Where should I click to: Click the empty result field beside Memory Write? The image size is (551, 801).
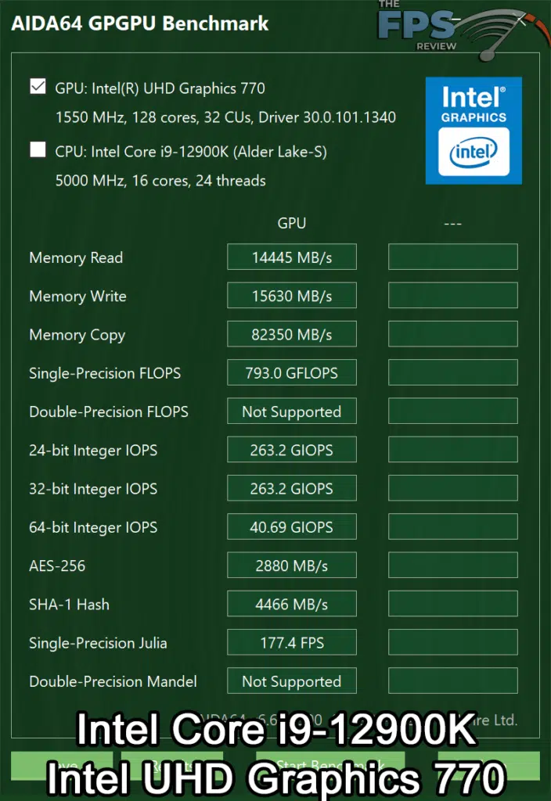click(x=452, y=295)
